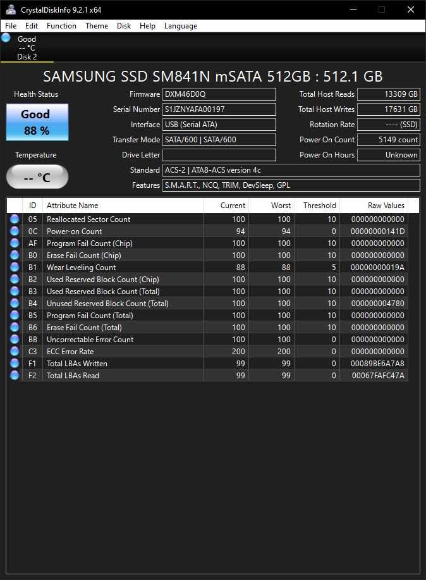The image size is (426, 580).
Task: Click status orb for Used Reserved Block Count (Chip)
Action: pos(15,280)
